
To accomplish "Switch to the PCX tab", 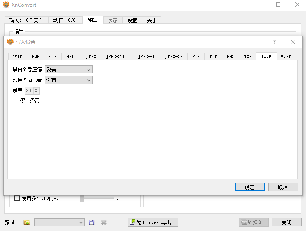I will tap(196, 57).
